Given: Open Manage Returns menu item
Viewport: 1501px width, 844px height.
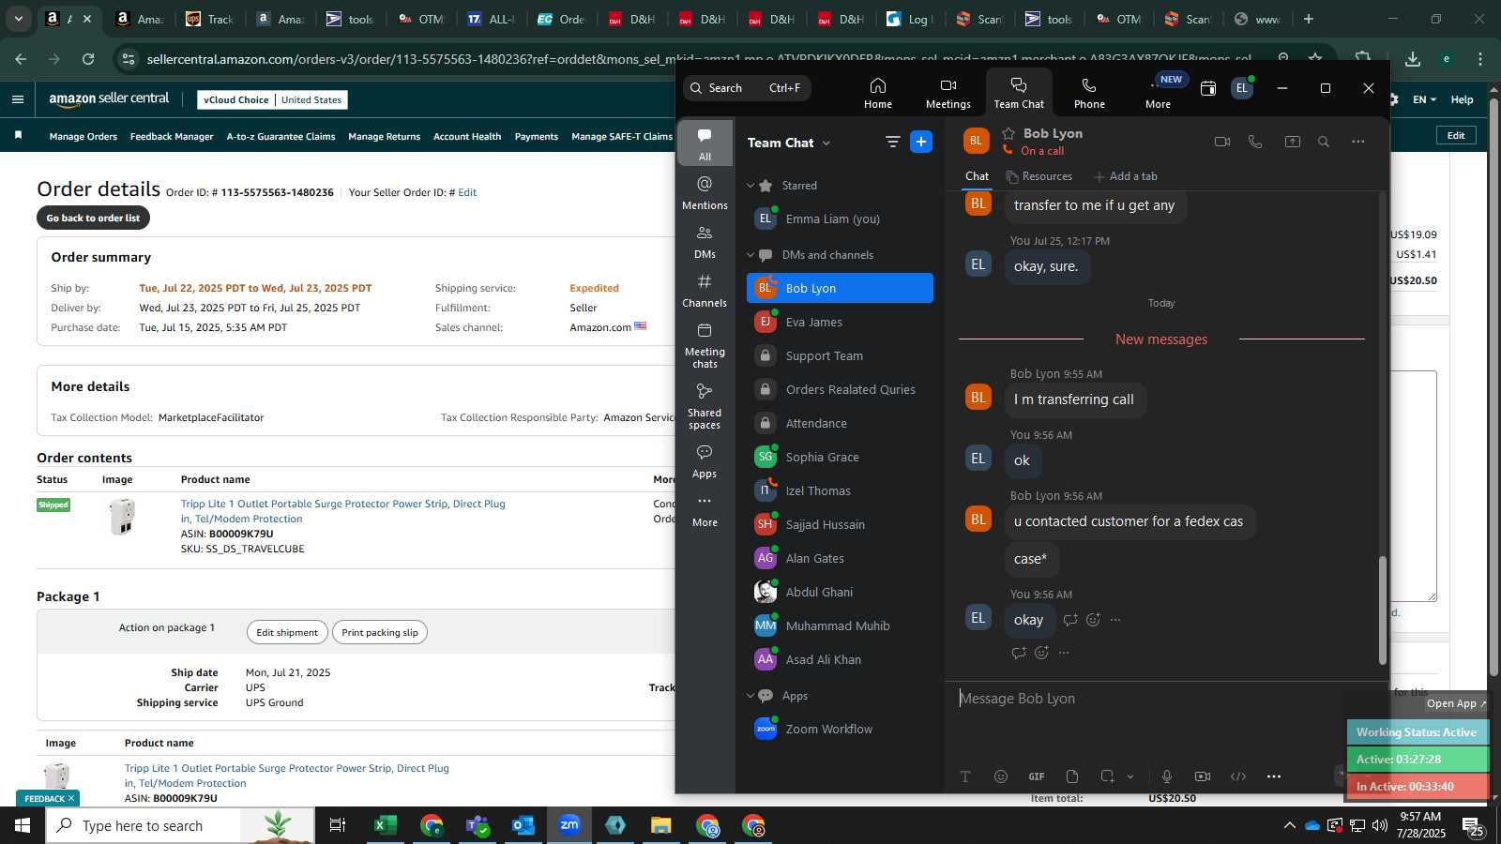Looking at the screenshot, I should click(384, 137).
